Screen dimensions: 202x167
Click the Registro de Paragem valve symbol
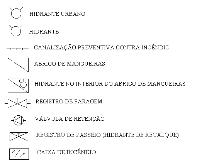pyautogui.click(x=17, y=103)
